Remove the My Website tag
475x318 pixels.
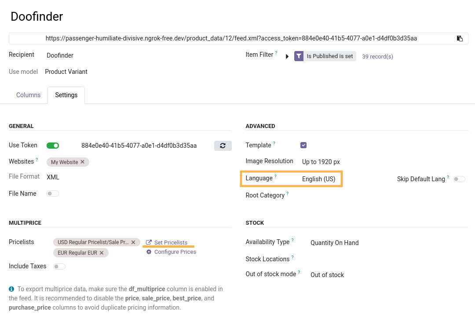pyautogui.click(x=82, y=162)
